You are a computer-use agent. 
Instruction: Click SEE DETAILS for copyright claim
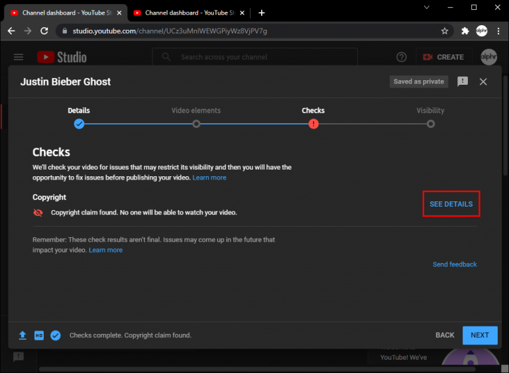(x=451, y=204)
